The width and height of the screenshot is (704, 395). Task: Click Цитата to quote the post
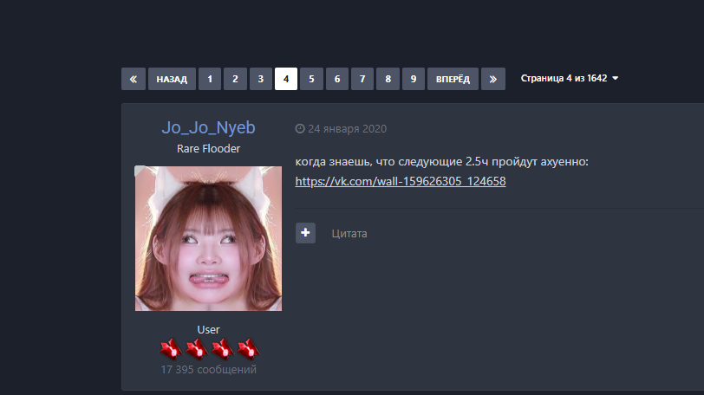349,234
